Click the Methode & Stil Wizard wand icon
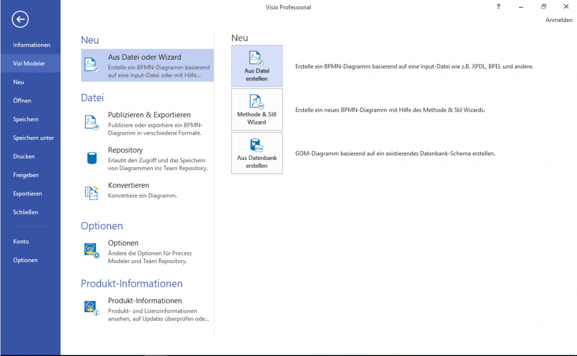577x356 pixels. point(256,101)
